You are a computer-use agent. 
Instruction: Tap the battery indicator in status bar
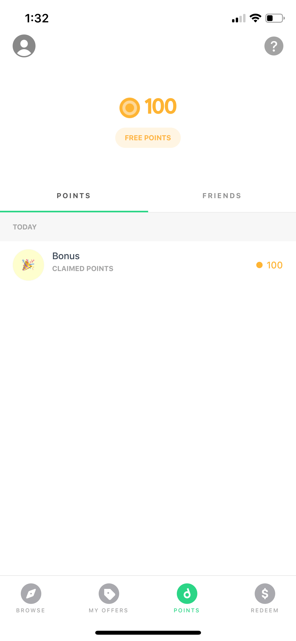click(275, 18)
